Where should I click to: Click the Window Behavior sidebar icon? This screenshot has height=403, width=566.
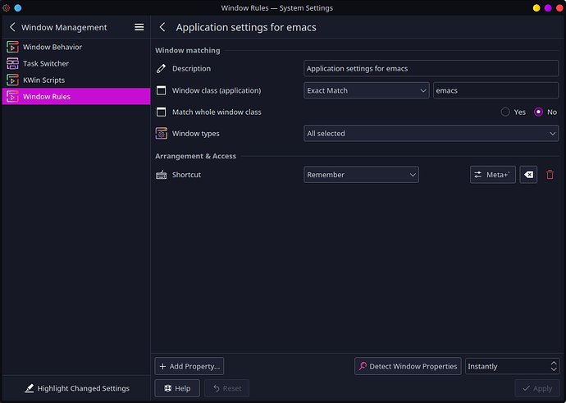(12, 47)
